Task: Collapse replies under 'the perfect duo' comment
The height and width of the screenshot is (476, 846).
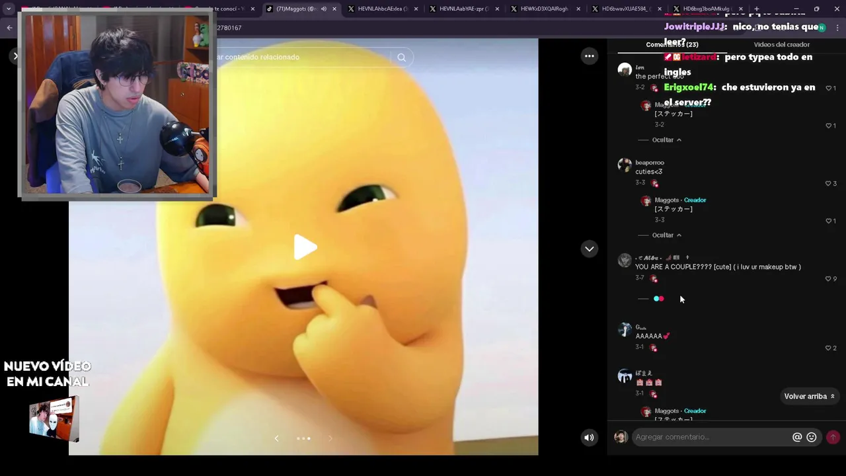Action: pyautogui.click(x=666, y=139)
